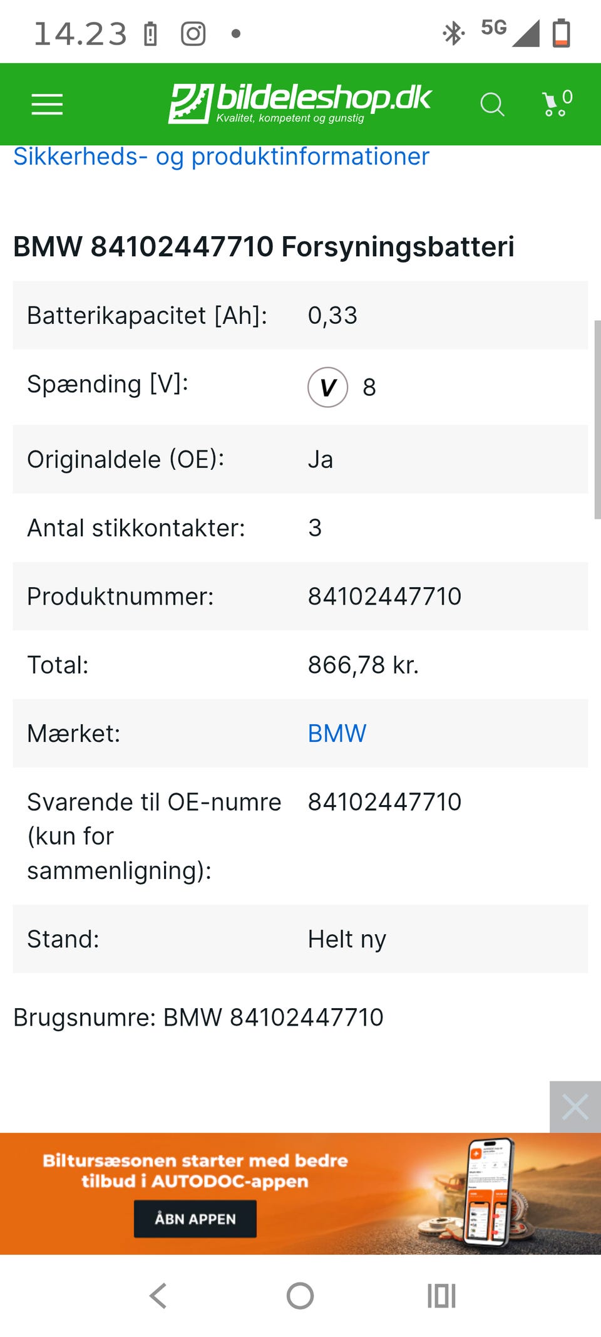
Task: Select the Produktnummer value 84102447710
Action: [384, 596]
